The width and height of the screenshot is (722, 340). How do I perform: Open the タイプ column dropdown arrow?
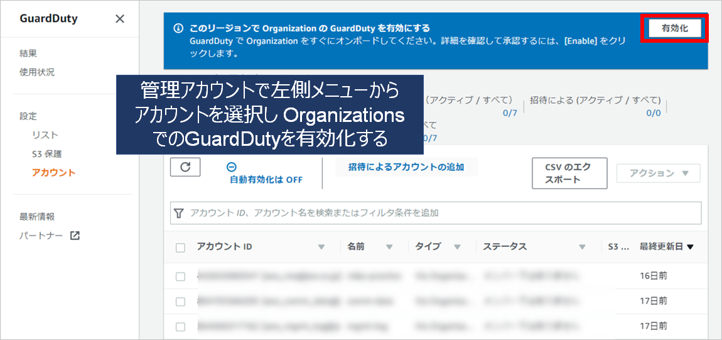click(457, 247)
